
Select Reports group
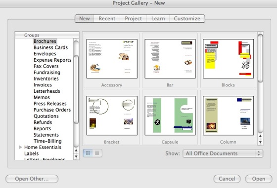42,129
